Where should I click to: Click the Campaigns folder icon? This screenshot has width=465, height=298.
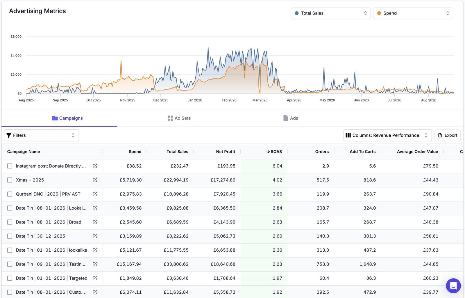point(55,118)
